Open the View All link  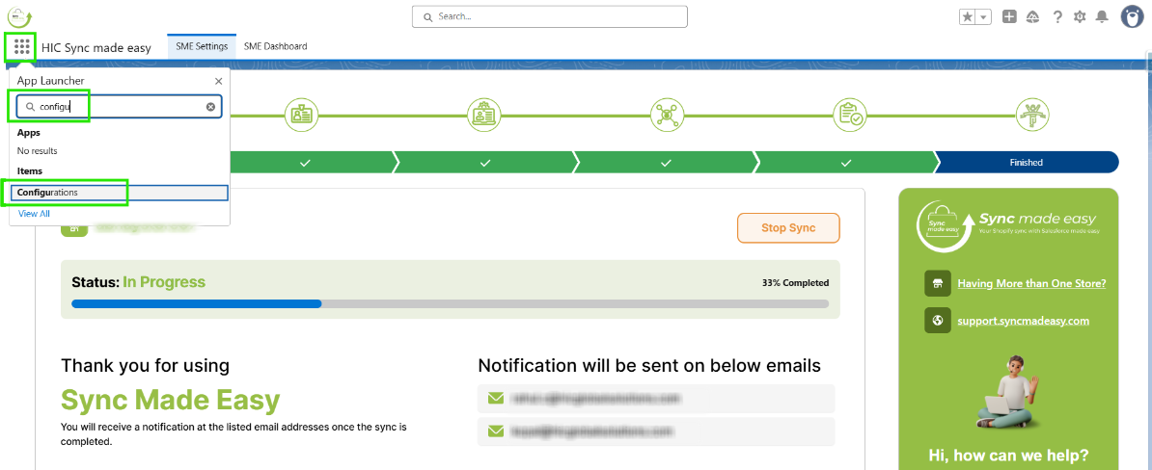click(34, 214)
